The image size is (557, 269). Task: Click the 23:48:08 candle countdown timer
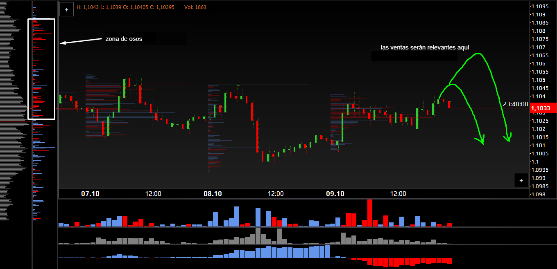(x=515, y=104)
